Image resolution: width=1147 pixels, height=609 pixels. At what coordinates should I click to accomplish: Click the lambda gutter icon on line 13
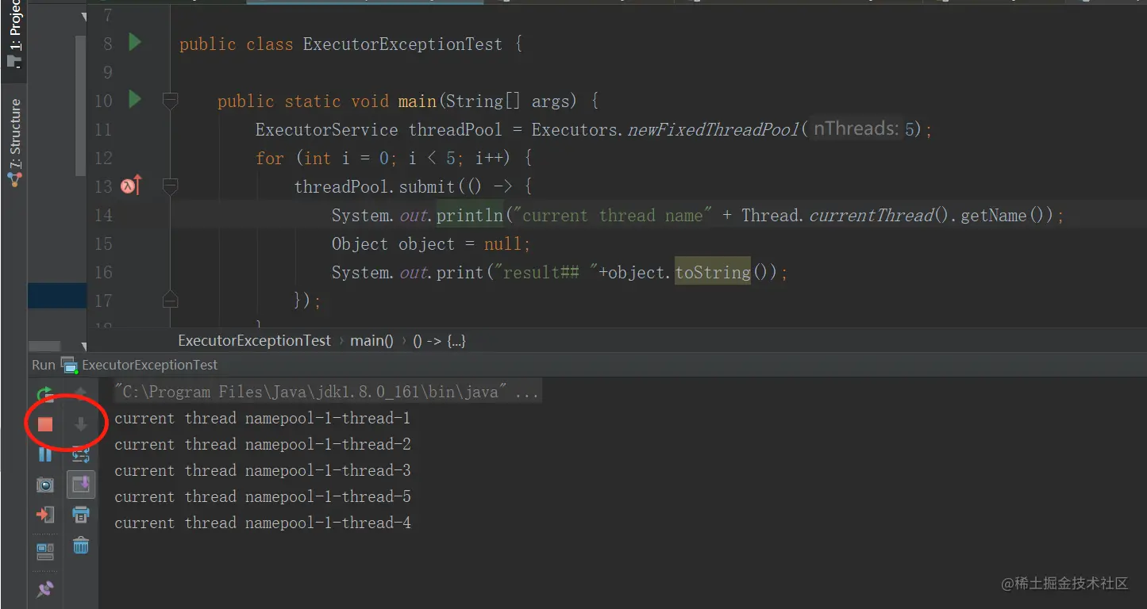[x=131, y=186]
